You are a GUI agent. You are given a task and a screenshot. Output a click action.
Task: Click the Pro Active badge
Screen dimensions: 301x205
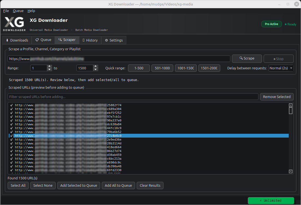point(272,24)
